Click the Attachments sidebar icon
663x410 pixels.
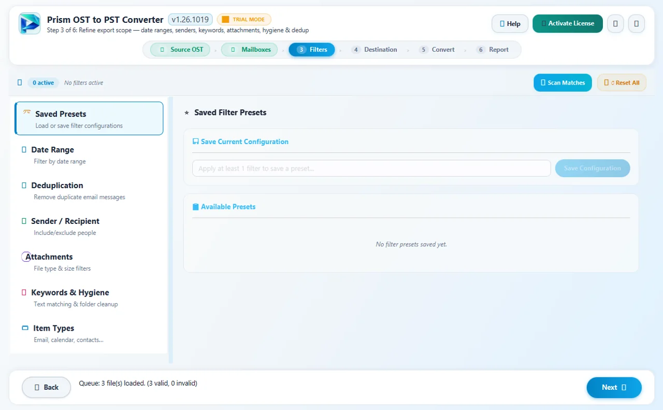(26, 257)
